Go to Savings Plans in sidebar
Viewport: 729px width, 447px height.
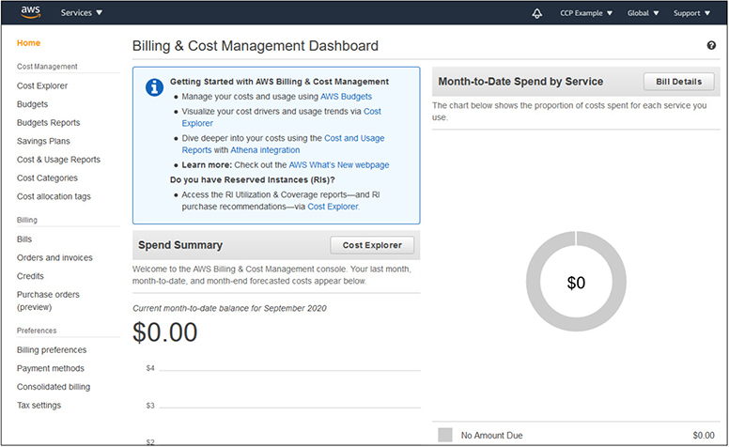coord(43,141)
